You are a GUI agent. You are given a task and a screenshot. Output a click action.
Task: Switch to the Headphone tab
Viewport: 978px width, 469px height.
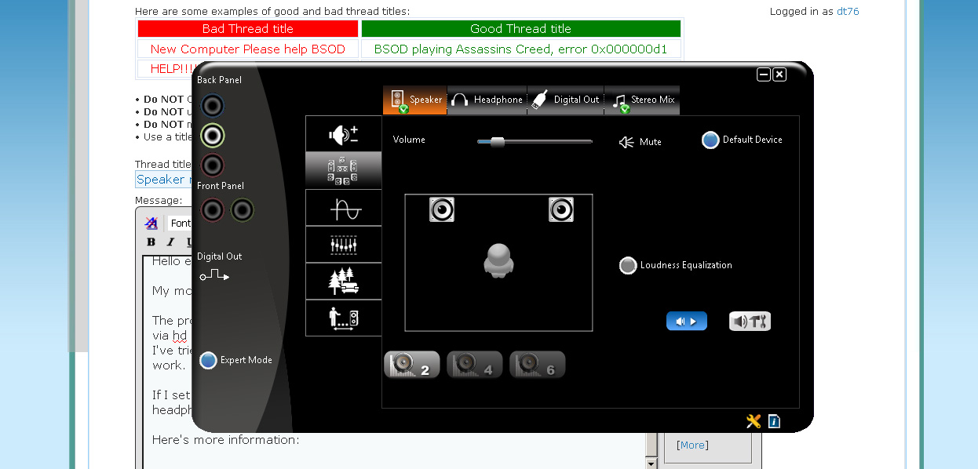487,100
